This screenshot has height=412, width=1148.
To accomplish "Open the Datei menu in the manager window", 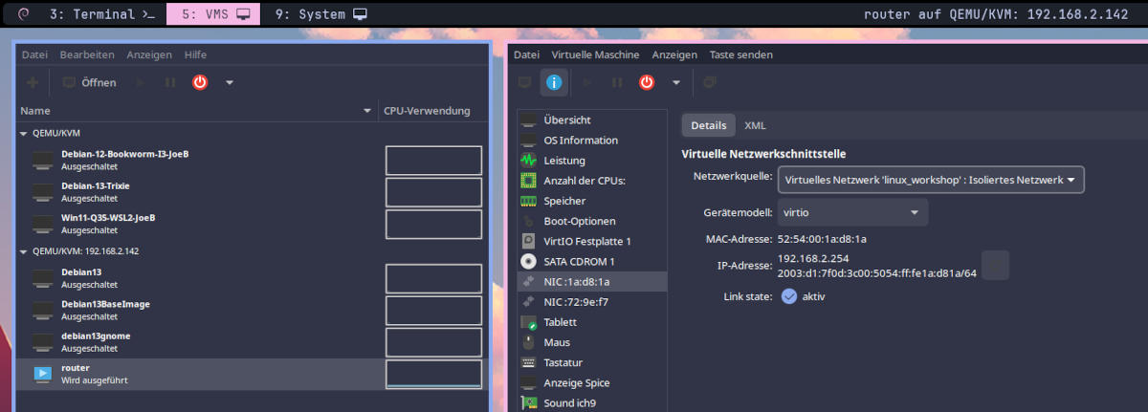I will tap(34, 54).
